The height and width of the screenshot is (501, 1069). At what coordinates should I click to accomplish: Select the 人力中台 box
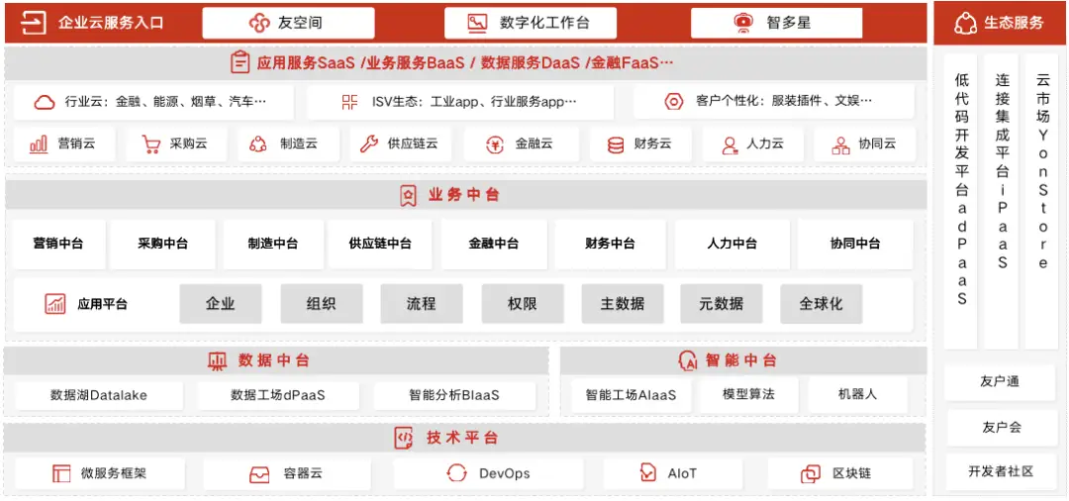pos(732,244)
